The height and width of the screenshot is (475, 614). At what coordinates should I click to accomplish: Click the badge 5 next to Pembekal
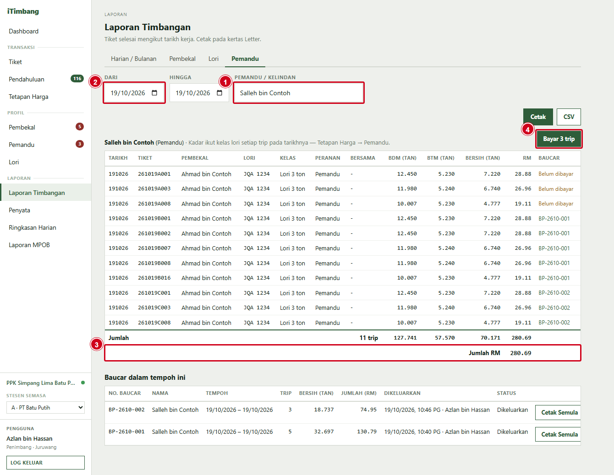click(80, 127)
